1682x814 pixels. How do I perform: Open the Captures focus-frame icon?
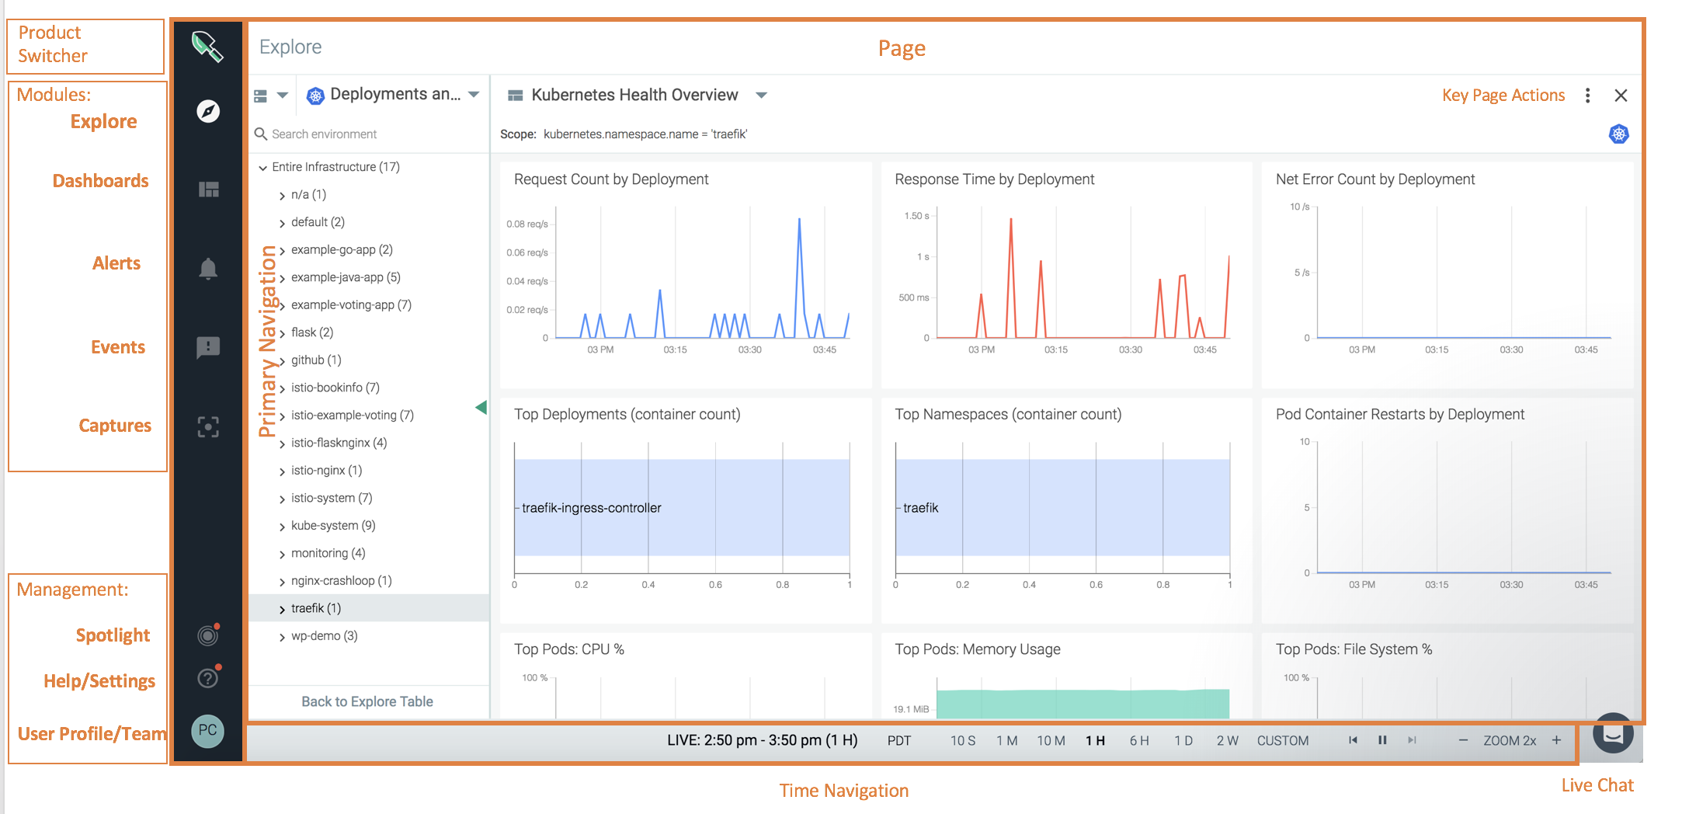click(x=208, y=426)
